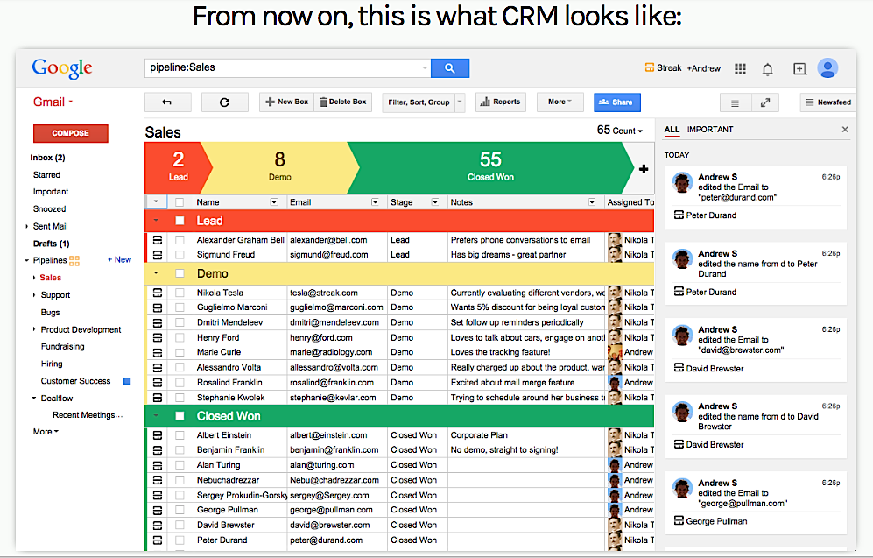
Task: Open the box icon for Sigmund Freud row
Action: (x=158, y=255)
